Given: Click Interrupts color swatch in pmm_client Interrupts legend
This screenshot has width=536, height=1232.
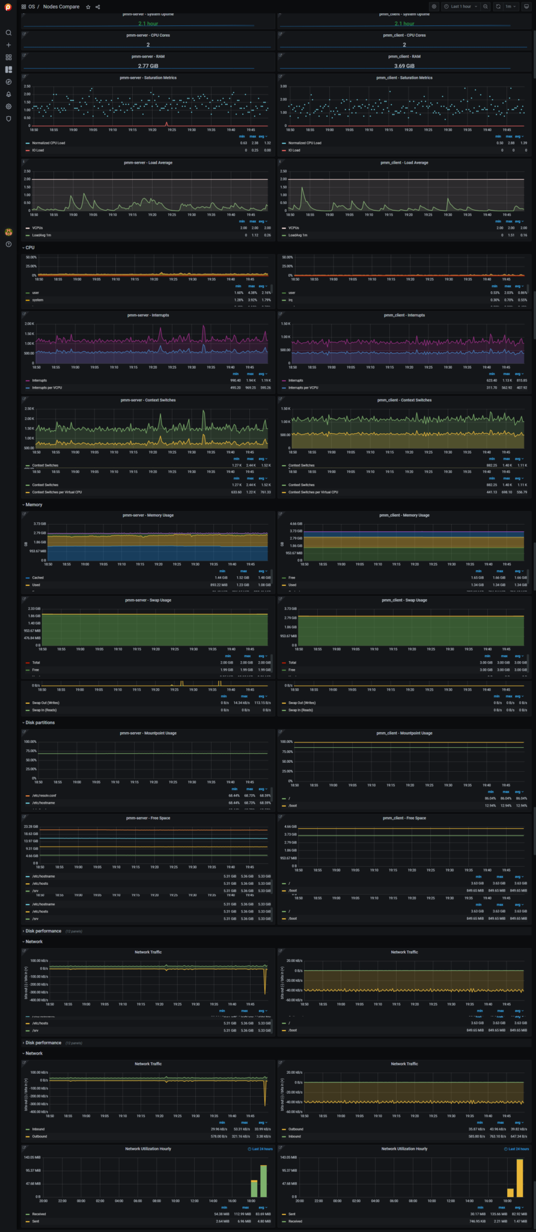Looking at the screenshot, I should tap(284, 381).
